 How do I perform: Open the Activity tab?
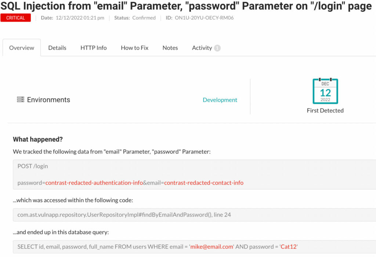[202, 48]
